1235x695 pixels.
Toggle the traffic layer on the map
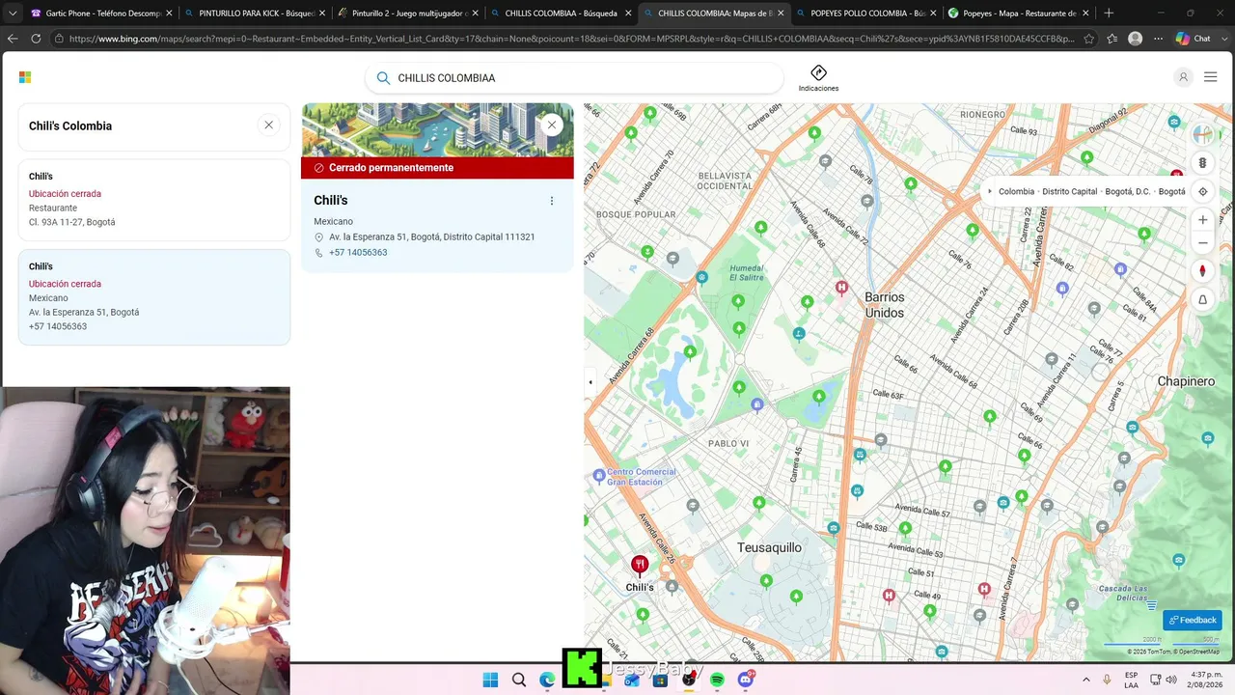[1202, 163]
